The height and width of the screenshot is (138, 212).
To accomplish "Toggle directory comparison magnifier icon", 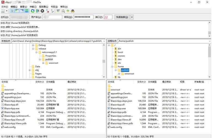I will pyautogui.click(x=63, y=11).
